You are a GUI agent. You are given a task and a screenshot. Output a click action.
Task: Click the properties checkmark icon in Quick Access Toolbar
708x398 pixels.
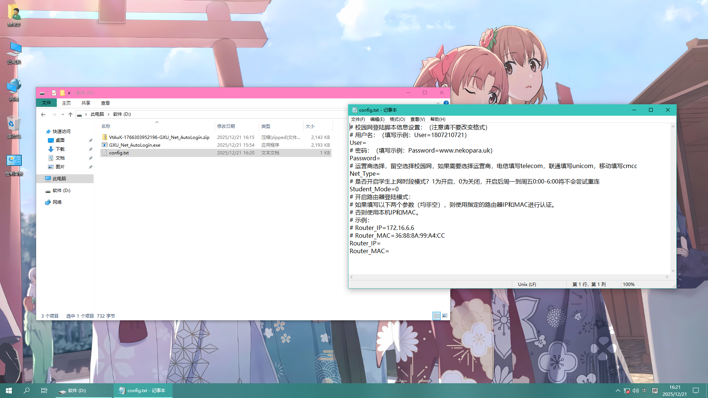point(54,93)
